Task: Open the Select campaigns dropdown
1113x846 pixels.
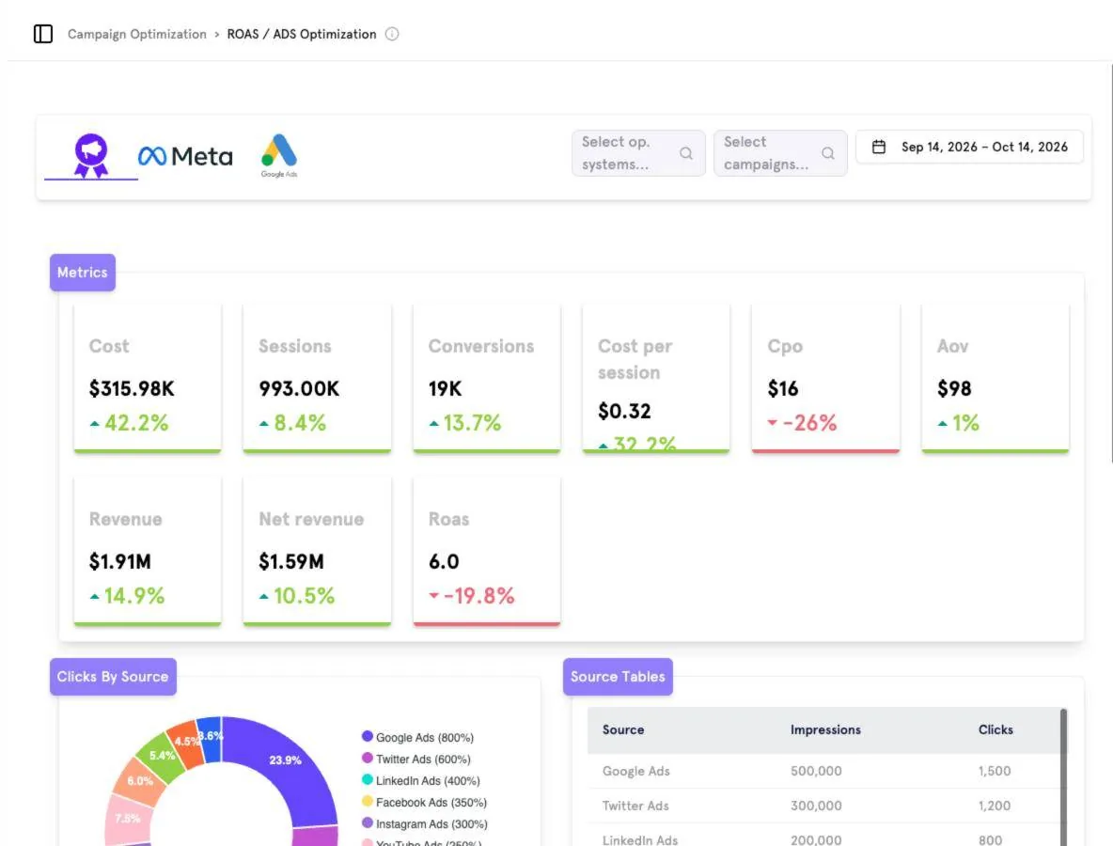Action: [x=780, y=153]
